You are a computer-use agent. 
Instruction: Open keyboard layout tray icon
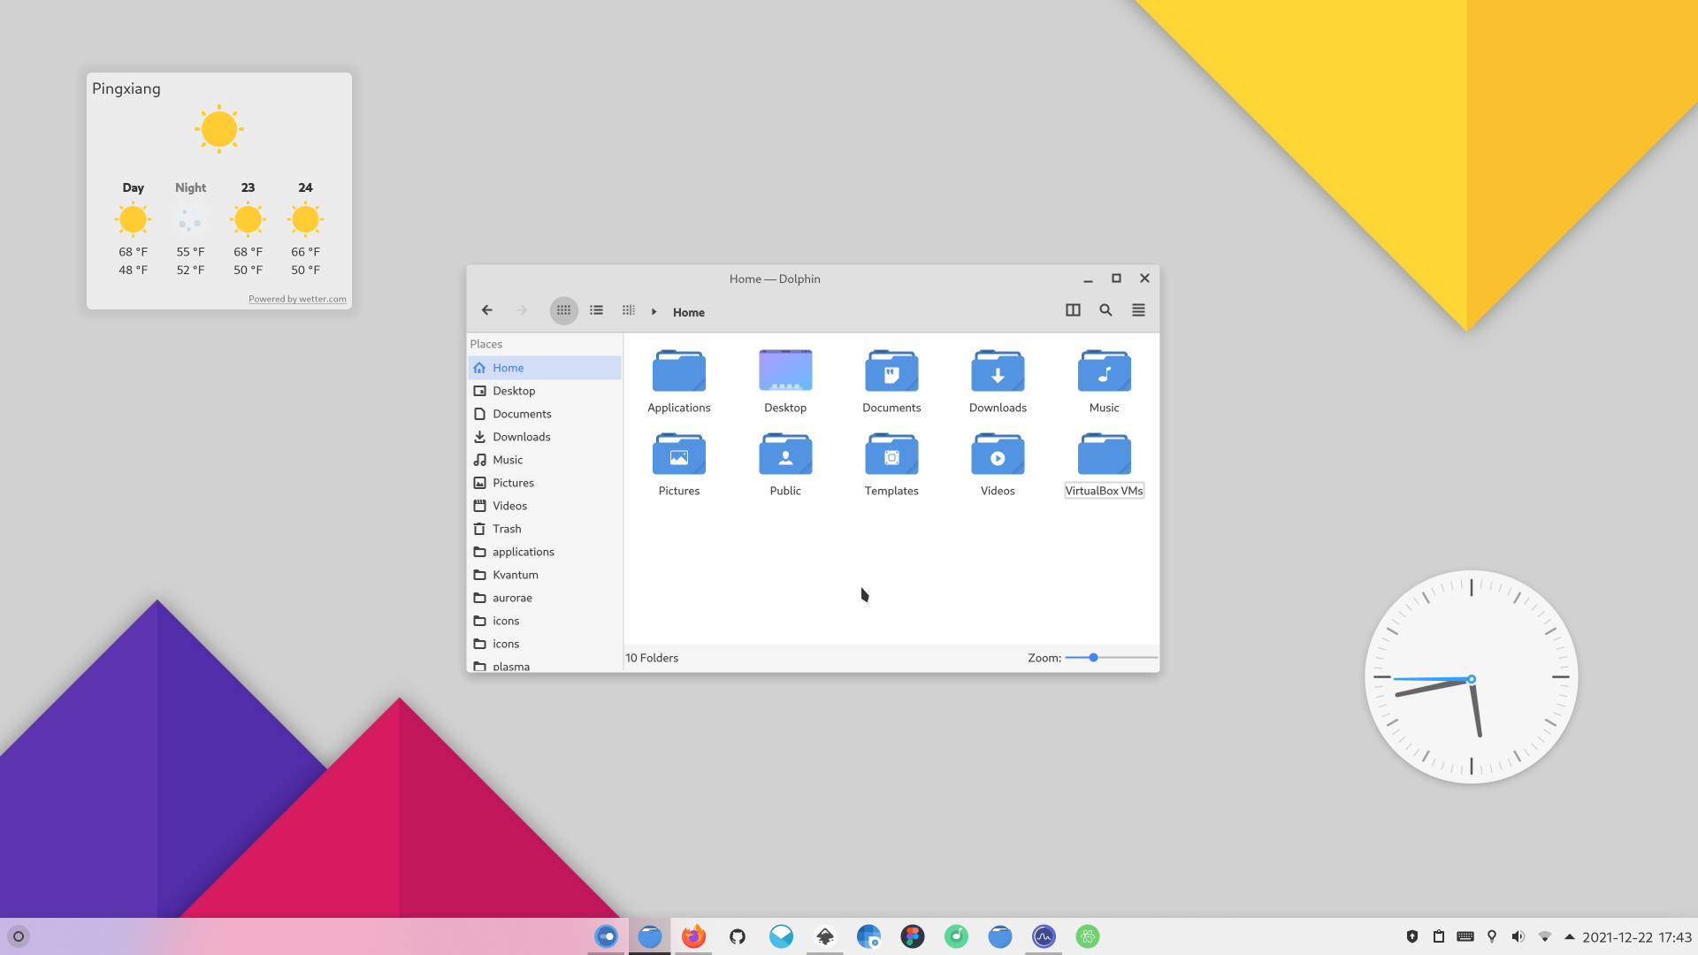(1465, 936)
